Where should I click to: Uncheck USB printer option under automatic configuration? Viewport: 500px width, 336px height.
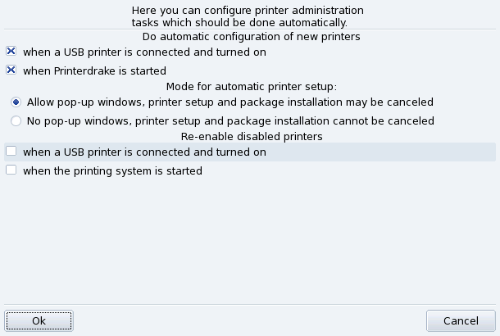(x=11, y=52)
